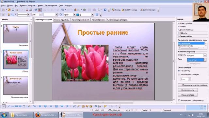Screen dimensions: 209x118
Task: Select the Stars shapes tool
Action: 67,106
